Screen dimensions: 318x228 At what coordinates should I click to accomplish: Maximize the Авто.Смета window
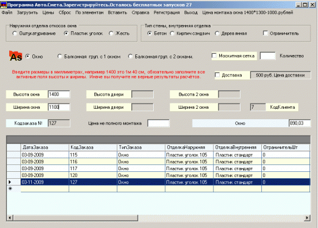click(x=305, y=5)
